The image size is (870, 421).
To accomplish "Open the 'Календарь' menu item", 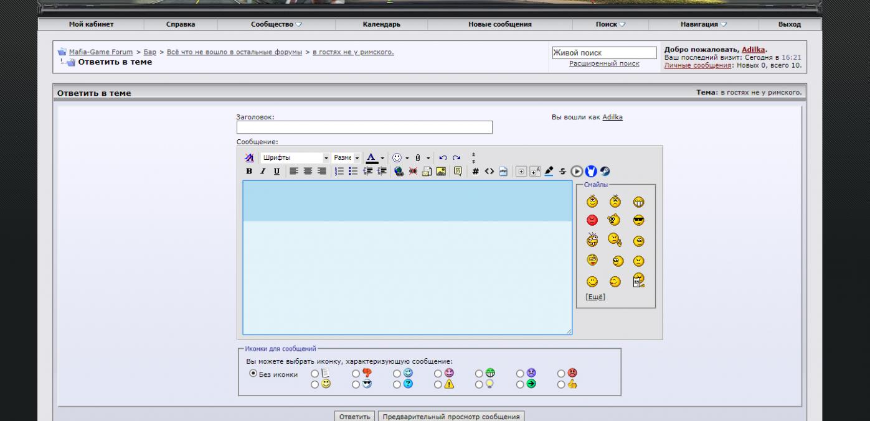I will click(381, 24).
